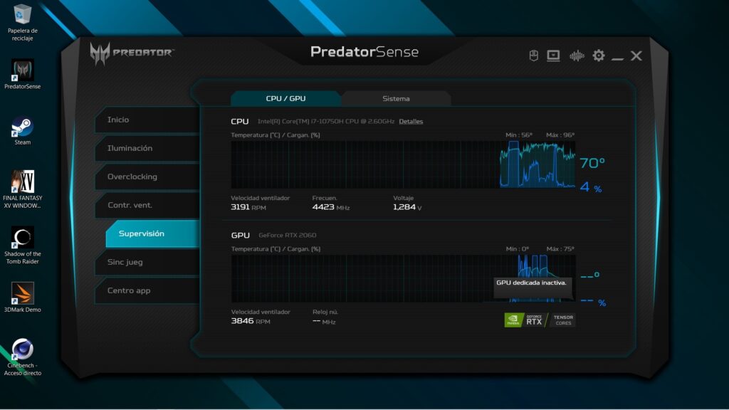Open PredatorSense settings gear
This screenshot has width=729, height=410.
click(598, 56)
